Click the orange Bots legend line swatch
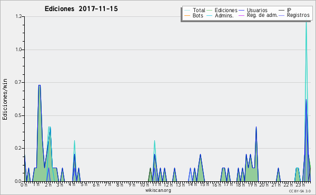Image resolution: width=316 pixels, height=195 pixels. (x=187, y=15)
